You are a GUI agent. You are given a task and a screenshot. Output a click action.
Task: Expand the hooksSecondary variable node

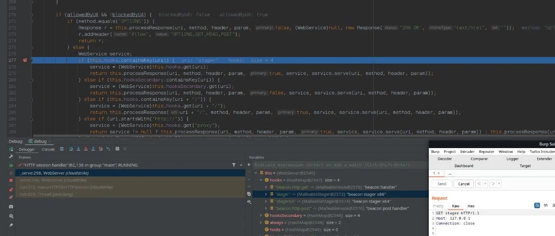pyautogui.click(x=261, y=216)
